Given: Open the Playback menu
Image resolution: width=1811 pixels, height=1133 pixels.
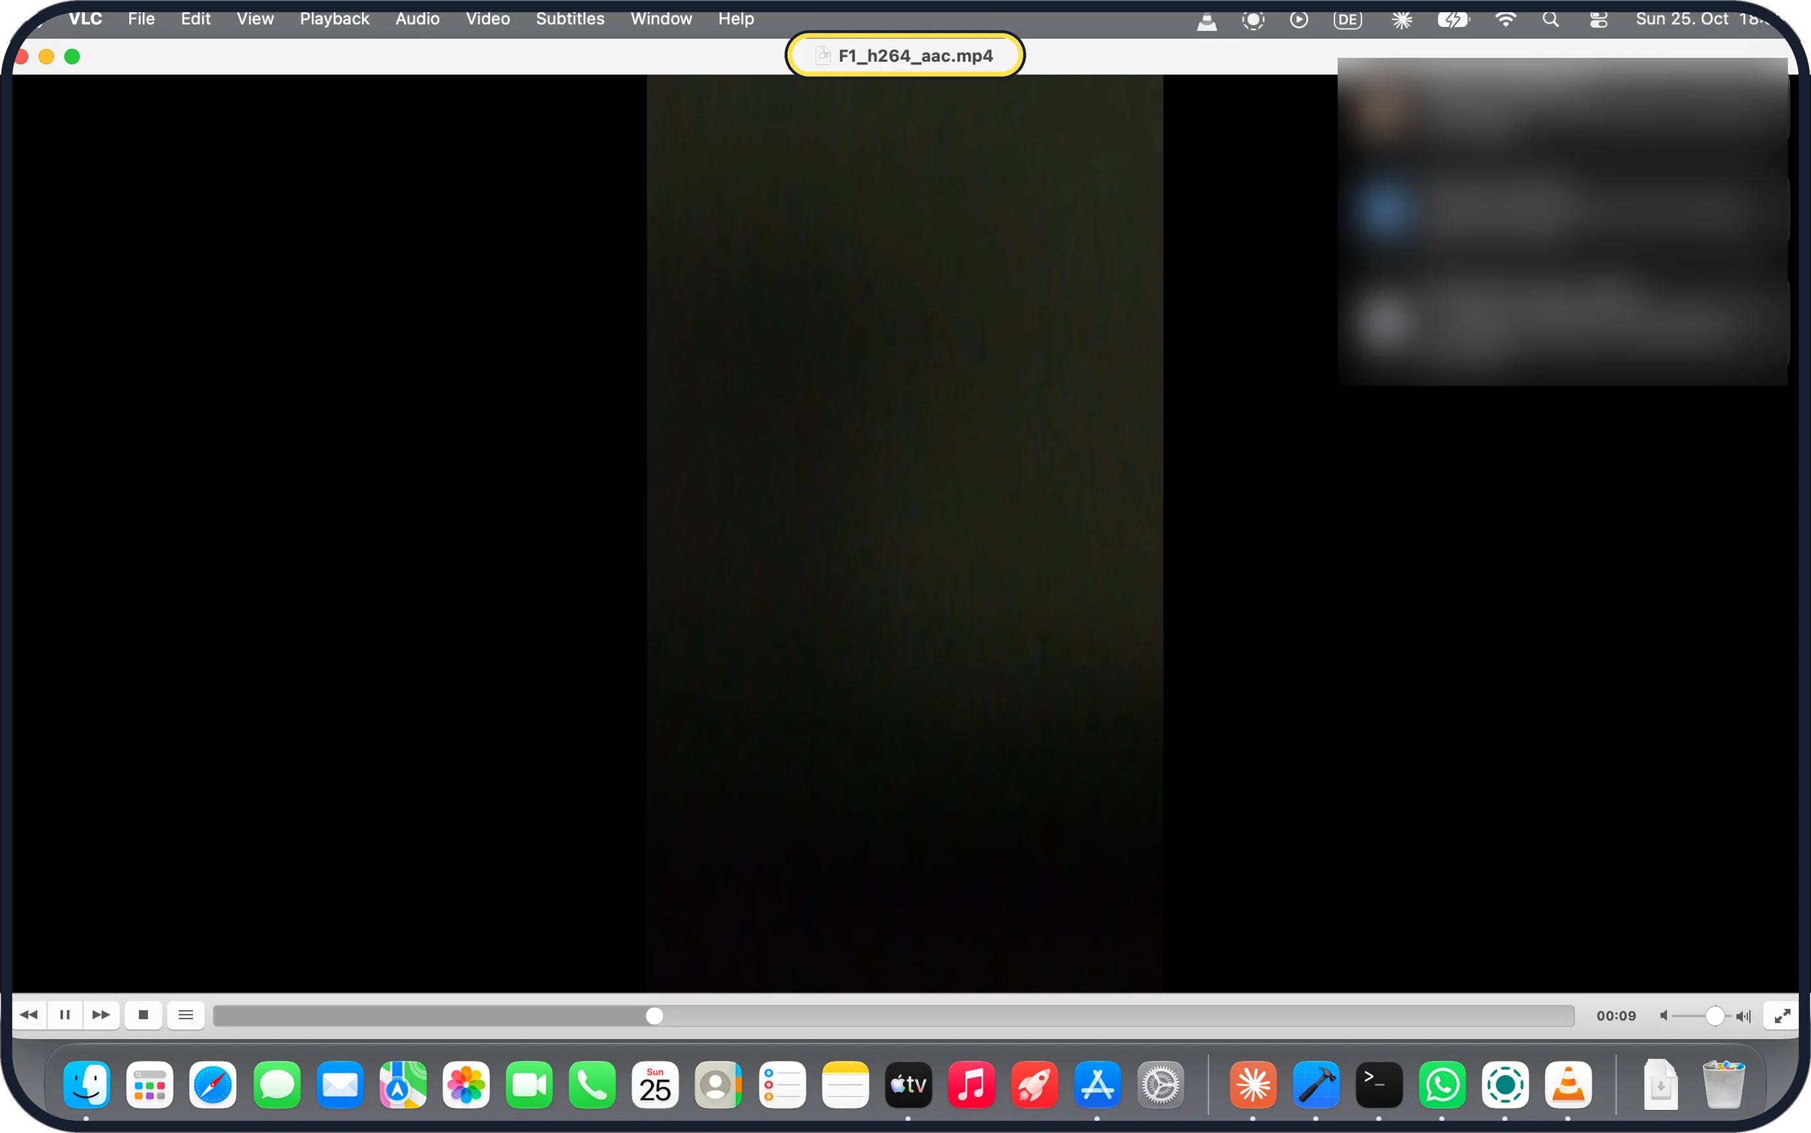Looking at the screenshot, I should (334, 19).
